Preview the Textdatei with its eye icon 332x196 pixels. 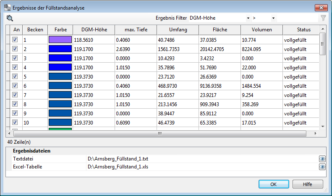[322, 159]
